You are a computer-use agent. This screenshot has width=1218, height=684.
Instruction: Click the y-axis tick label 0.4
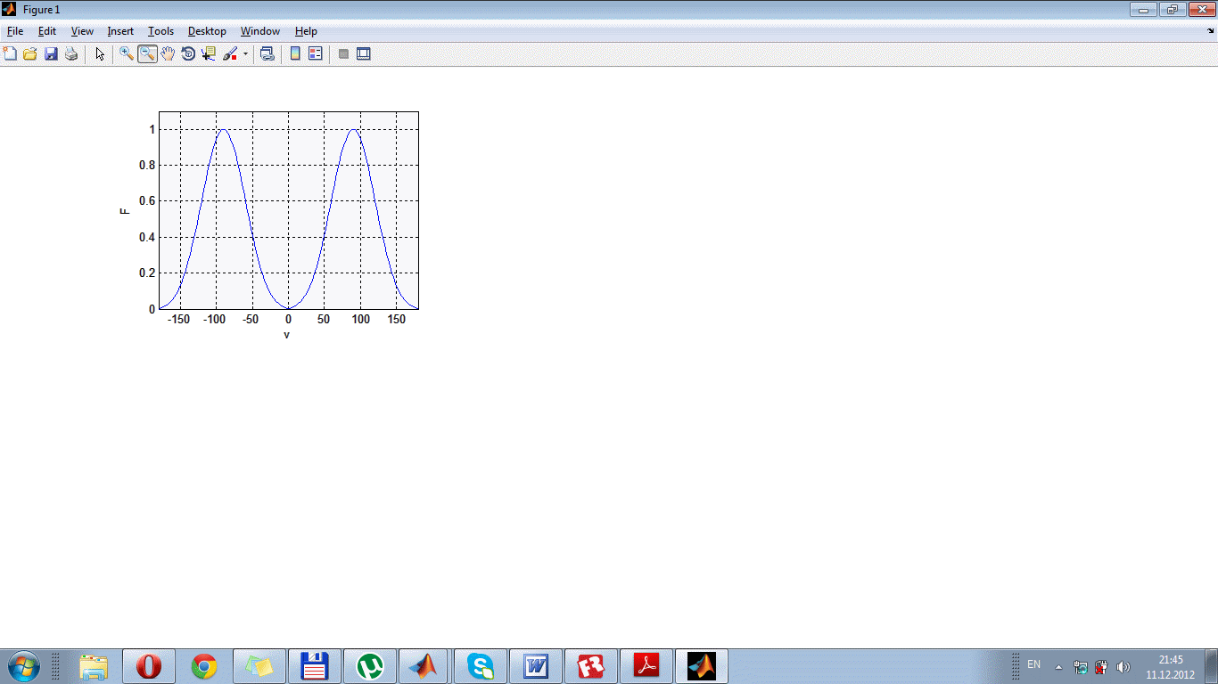[x=146, y=237]
